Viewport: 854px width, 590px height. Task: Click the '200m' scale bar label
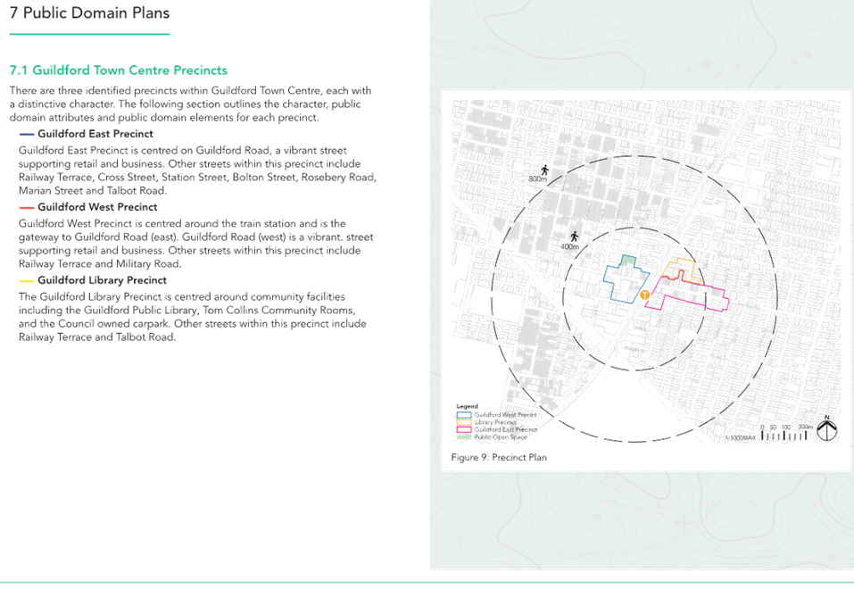coord(805,427)
